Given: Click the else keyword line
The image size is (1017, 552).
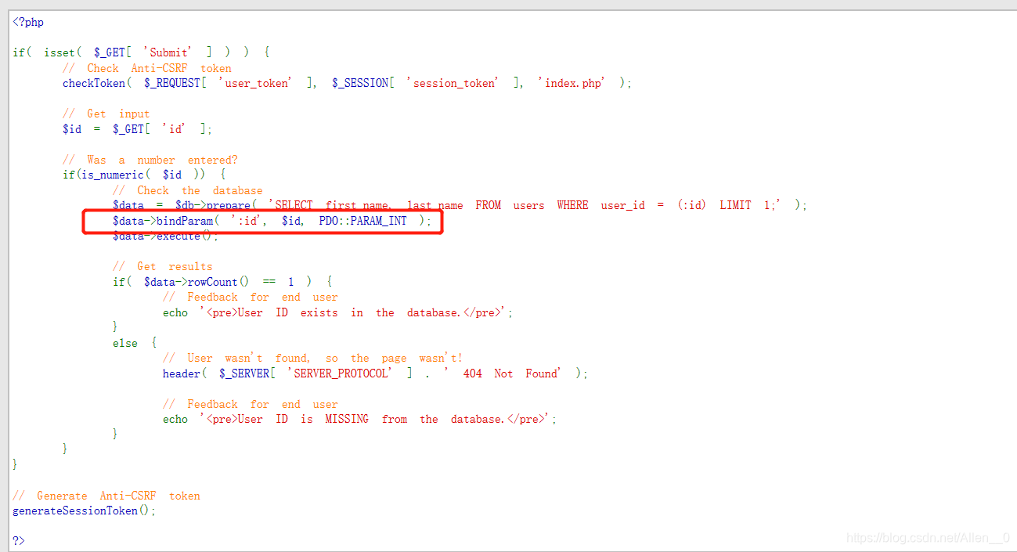Looking at the screenshot, I should (x=135, y=343).
